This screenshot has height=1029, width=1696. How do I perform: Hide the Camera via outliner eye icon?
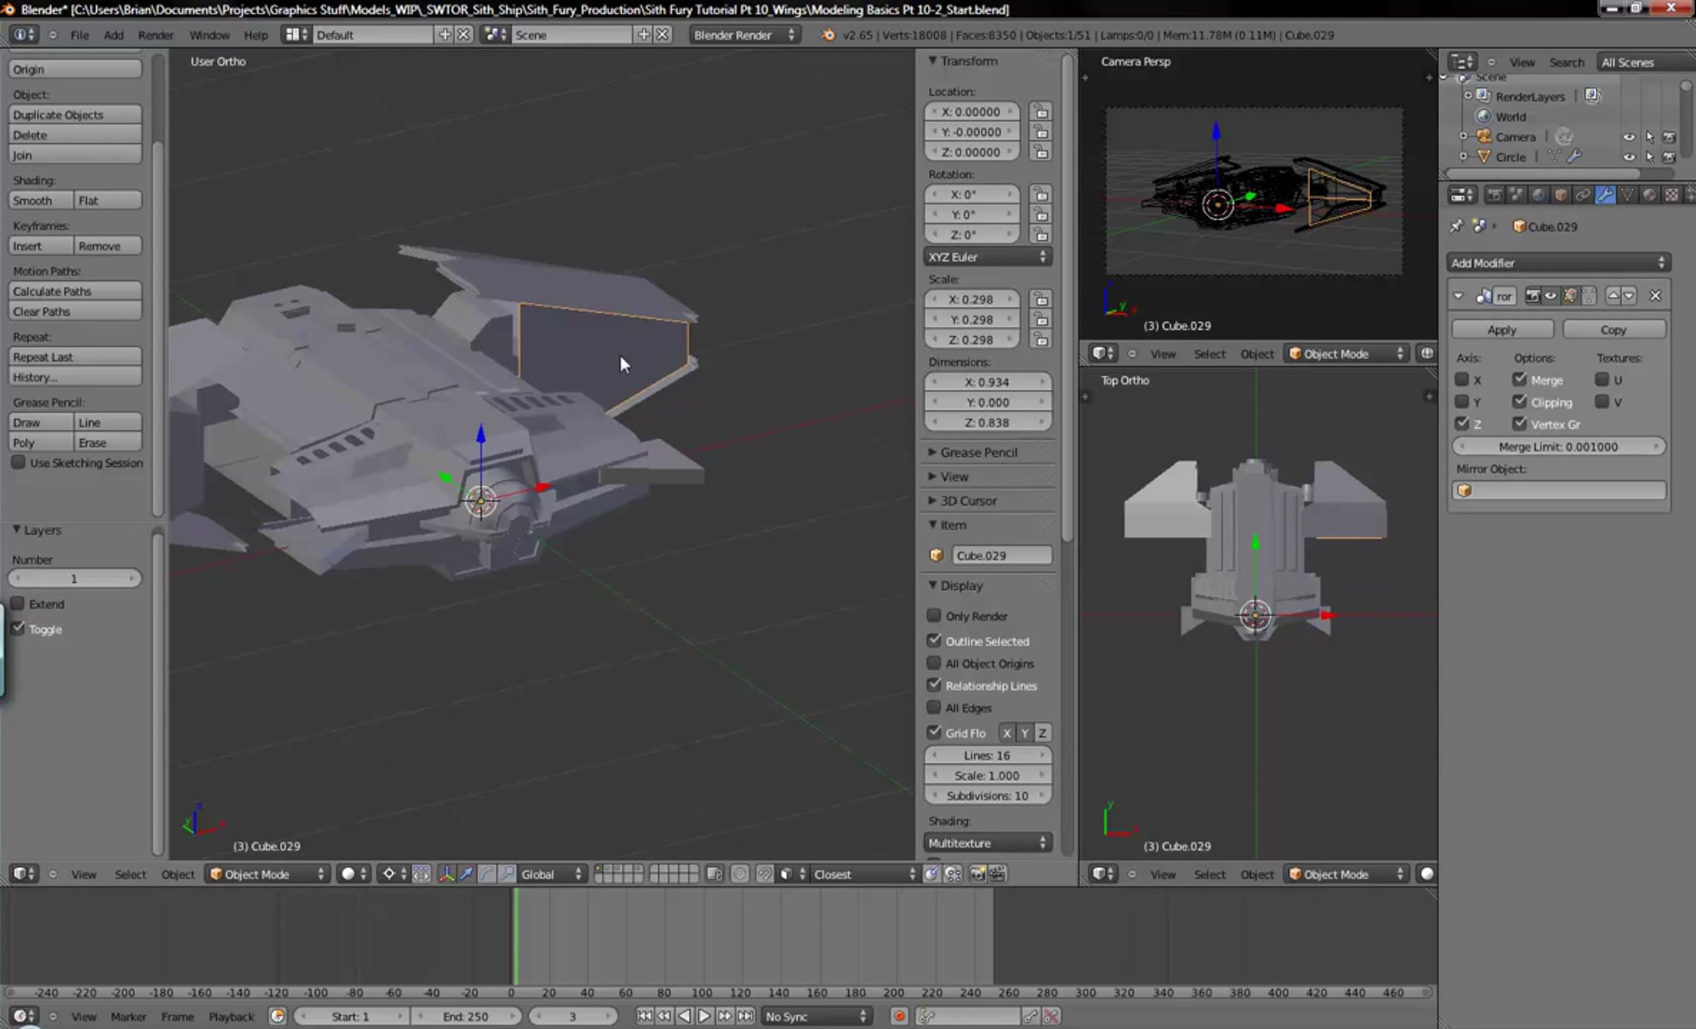point(1629,137)
